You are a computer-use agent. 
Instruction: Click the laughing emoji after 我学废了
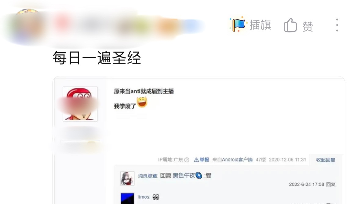(142, 102)
